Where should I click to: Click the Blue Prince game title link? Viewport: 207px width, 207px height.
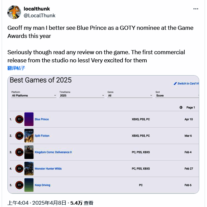[42, 119]
